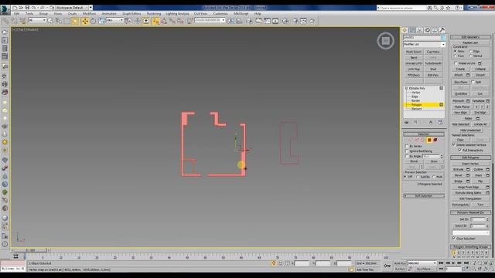
Task: Toggle Full Interactivity checkbox
Action: (459, 151)
